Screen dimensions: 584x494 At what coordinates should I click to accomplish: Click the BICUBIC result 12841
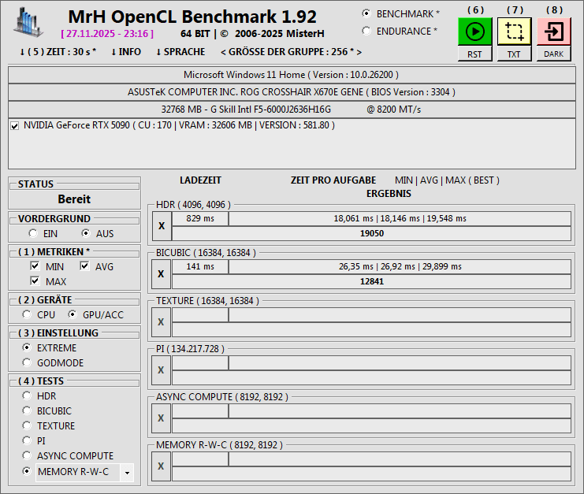[x=372, y=281]
